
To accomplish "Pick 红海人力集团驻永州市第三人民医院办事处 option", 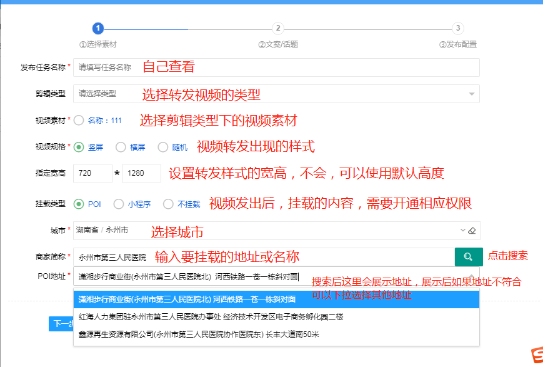I will pyautogui.click(x=276, y=317).
